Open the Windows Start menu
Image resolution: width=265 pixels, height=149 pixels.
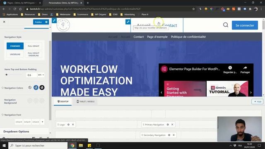pos(4,145)
